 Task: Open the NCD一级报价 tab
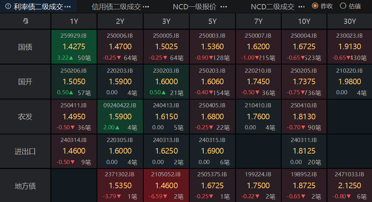click(194, 7)
